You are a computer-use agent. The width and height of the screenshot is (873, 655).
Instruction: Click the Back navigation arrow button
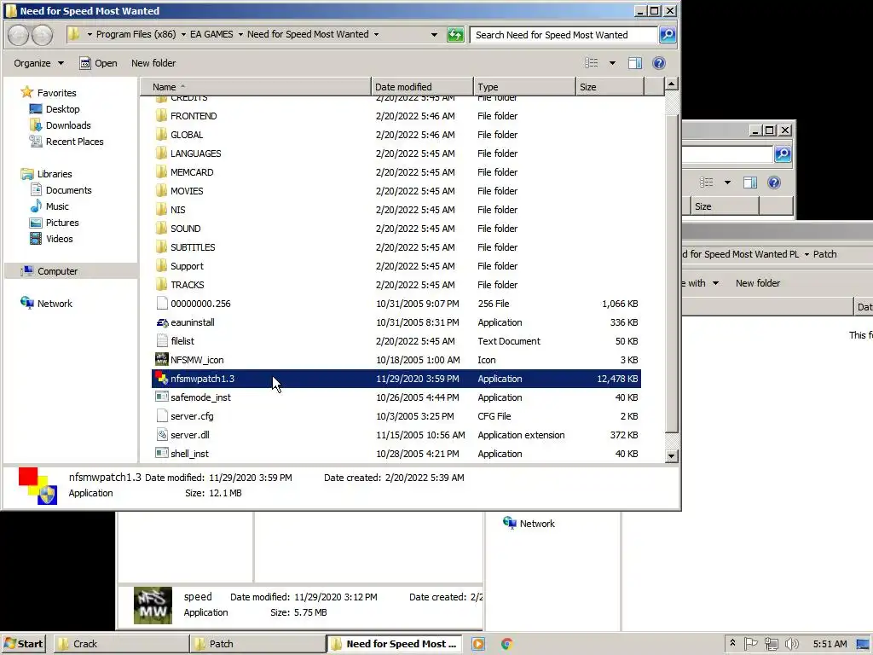pyautogui.click(x=18, y=35)
